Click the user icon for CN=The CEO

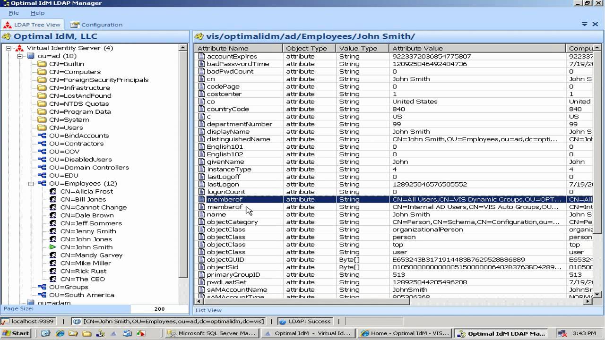(53, 279)
